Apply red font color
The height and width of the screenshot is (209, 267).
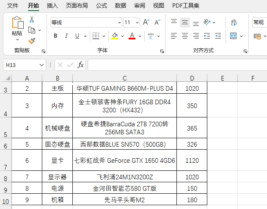click(132, 36)
